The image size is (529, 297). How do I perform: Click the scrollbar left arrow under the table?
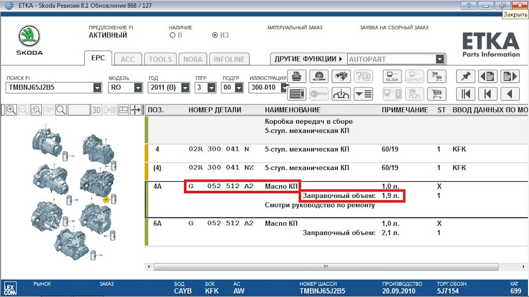coord(149,267)
